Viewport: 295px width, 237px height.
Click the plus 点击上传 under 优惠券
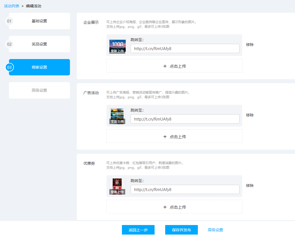coord(174,207)
